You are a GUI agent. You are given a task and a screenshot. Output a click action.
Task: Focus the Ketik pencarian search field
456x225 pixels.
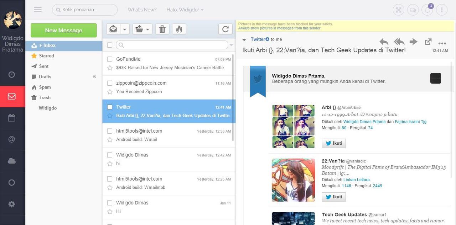click(x=85, y=10)
